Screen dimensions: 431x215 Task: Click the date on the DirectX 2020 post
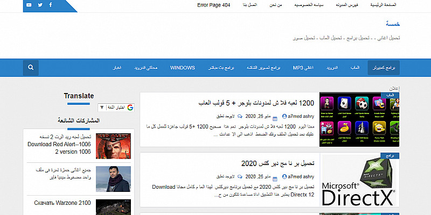tap(258, 177)
